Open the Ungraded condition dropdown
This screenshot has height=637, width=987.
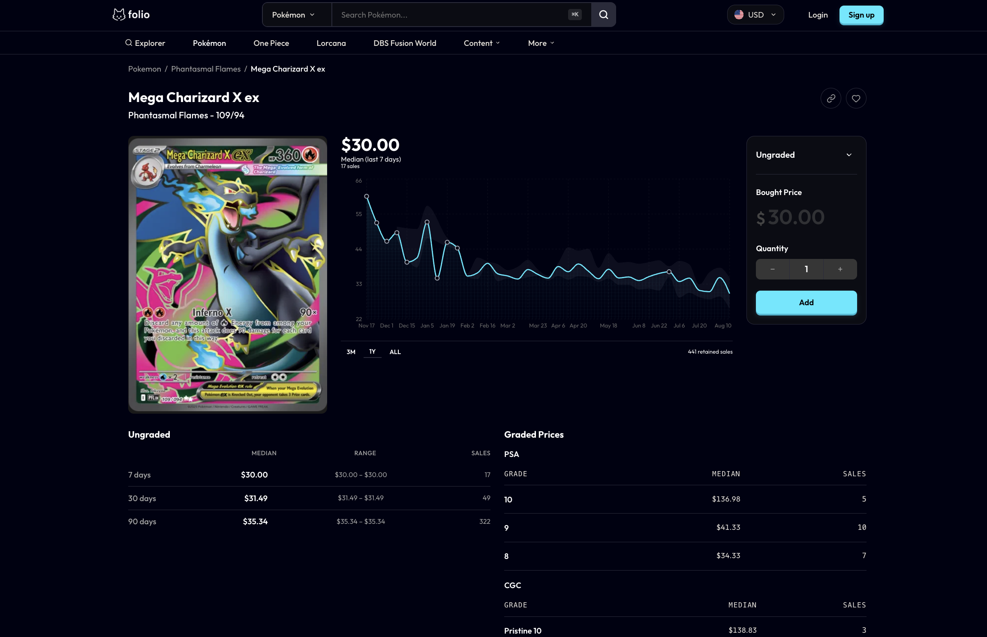click(x=806, y=155)
